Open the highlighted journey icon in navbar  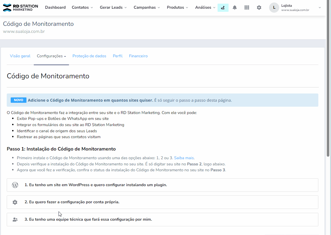click(223, 8)
